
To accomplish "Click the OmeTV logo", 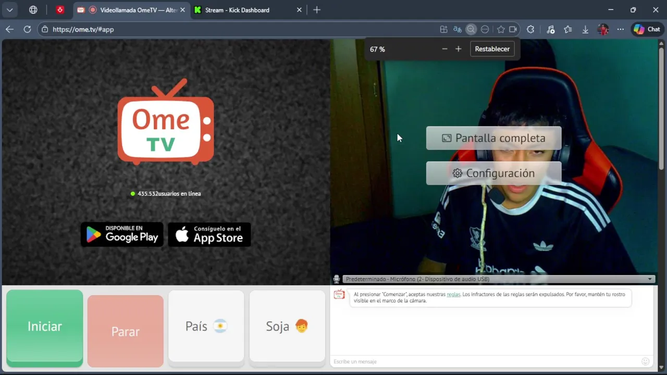I will click(x=166, y=121).
